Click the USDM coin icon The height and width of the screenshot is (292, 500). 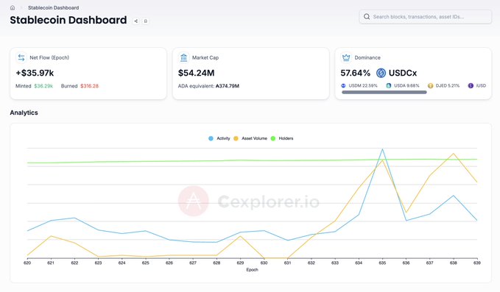pos(343,85)
